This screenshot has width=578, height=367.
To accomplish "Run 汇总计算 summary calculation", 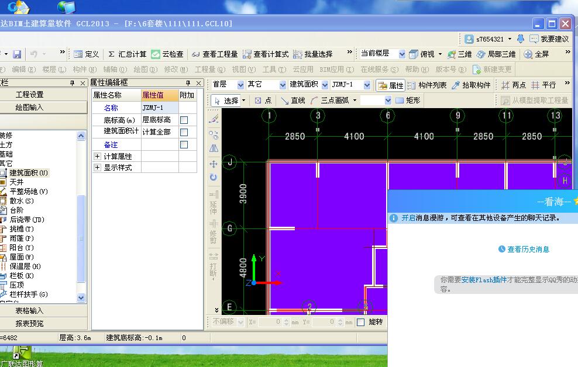I will [128, 54].
